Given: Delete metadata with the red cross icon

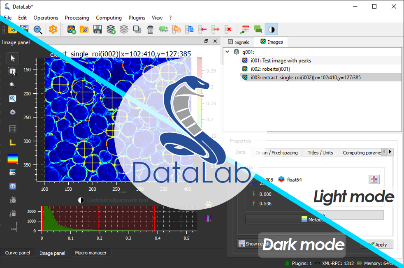Looking at the screenshot, I should pyautogui.click(x=228, y=29).
